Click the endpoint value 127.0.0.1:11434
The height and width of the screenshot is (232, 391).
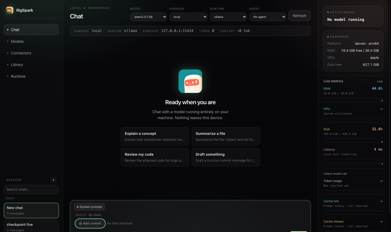[177, 31]
